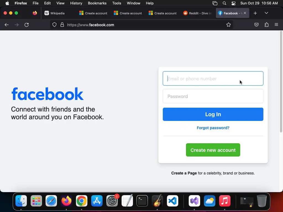This screenshot has height=212, width=283.
Task: Open Launchpad from the Dock
Action: pyautogui.click(x=36, y=201)
